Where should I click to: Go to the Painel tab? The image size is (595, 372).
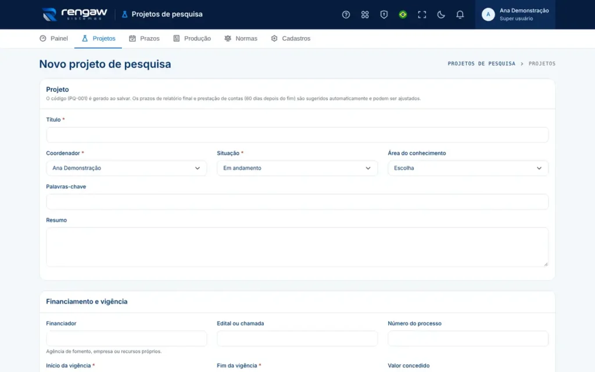pos(53,38)
